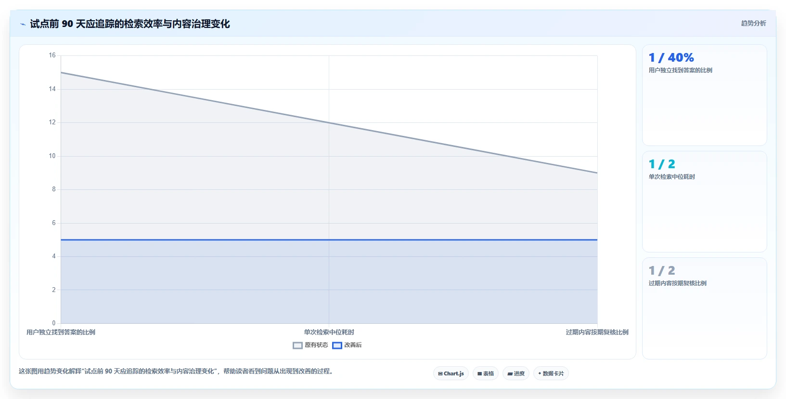This screenshot has height=399, width=786.
Task: Click the 进度 tag
Action: [516, 373]
